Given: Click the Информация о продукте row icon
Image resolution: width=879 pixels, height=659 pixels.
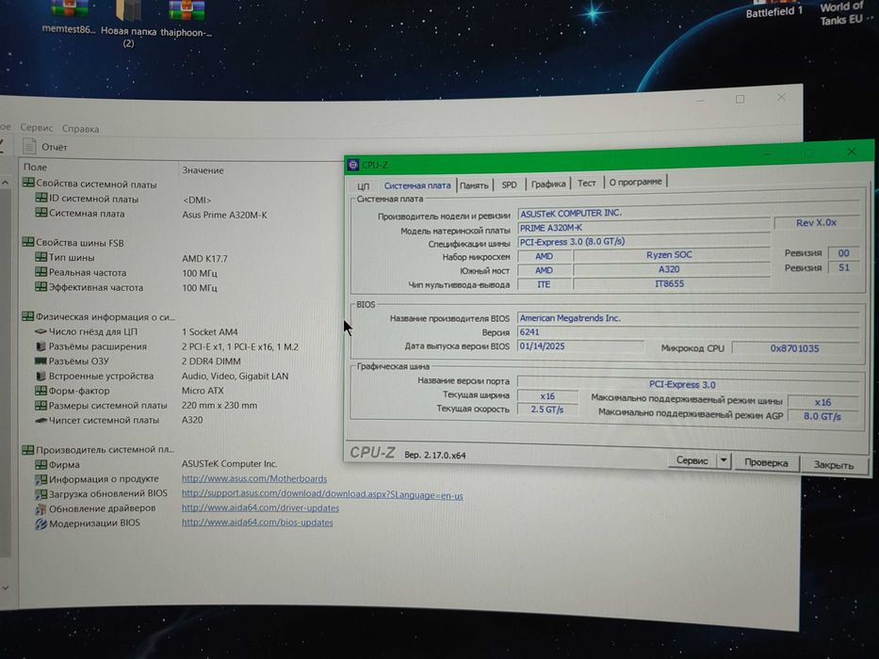Looking at the screenshot, I should tap(41, 479).
